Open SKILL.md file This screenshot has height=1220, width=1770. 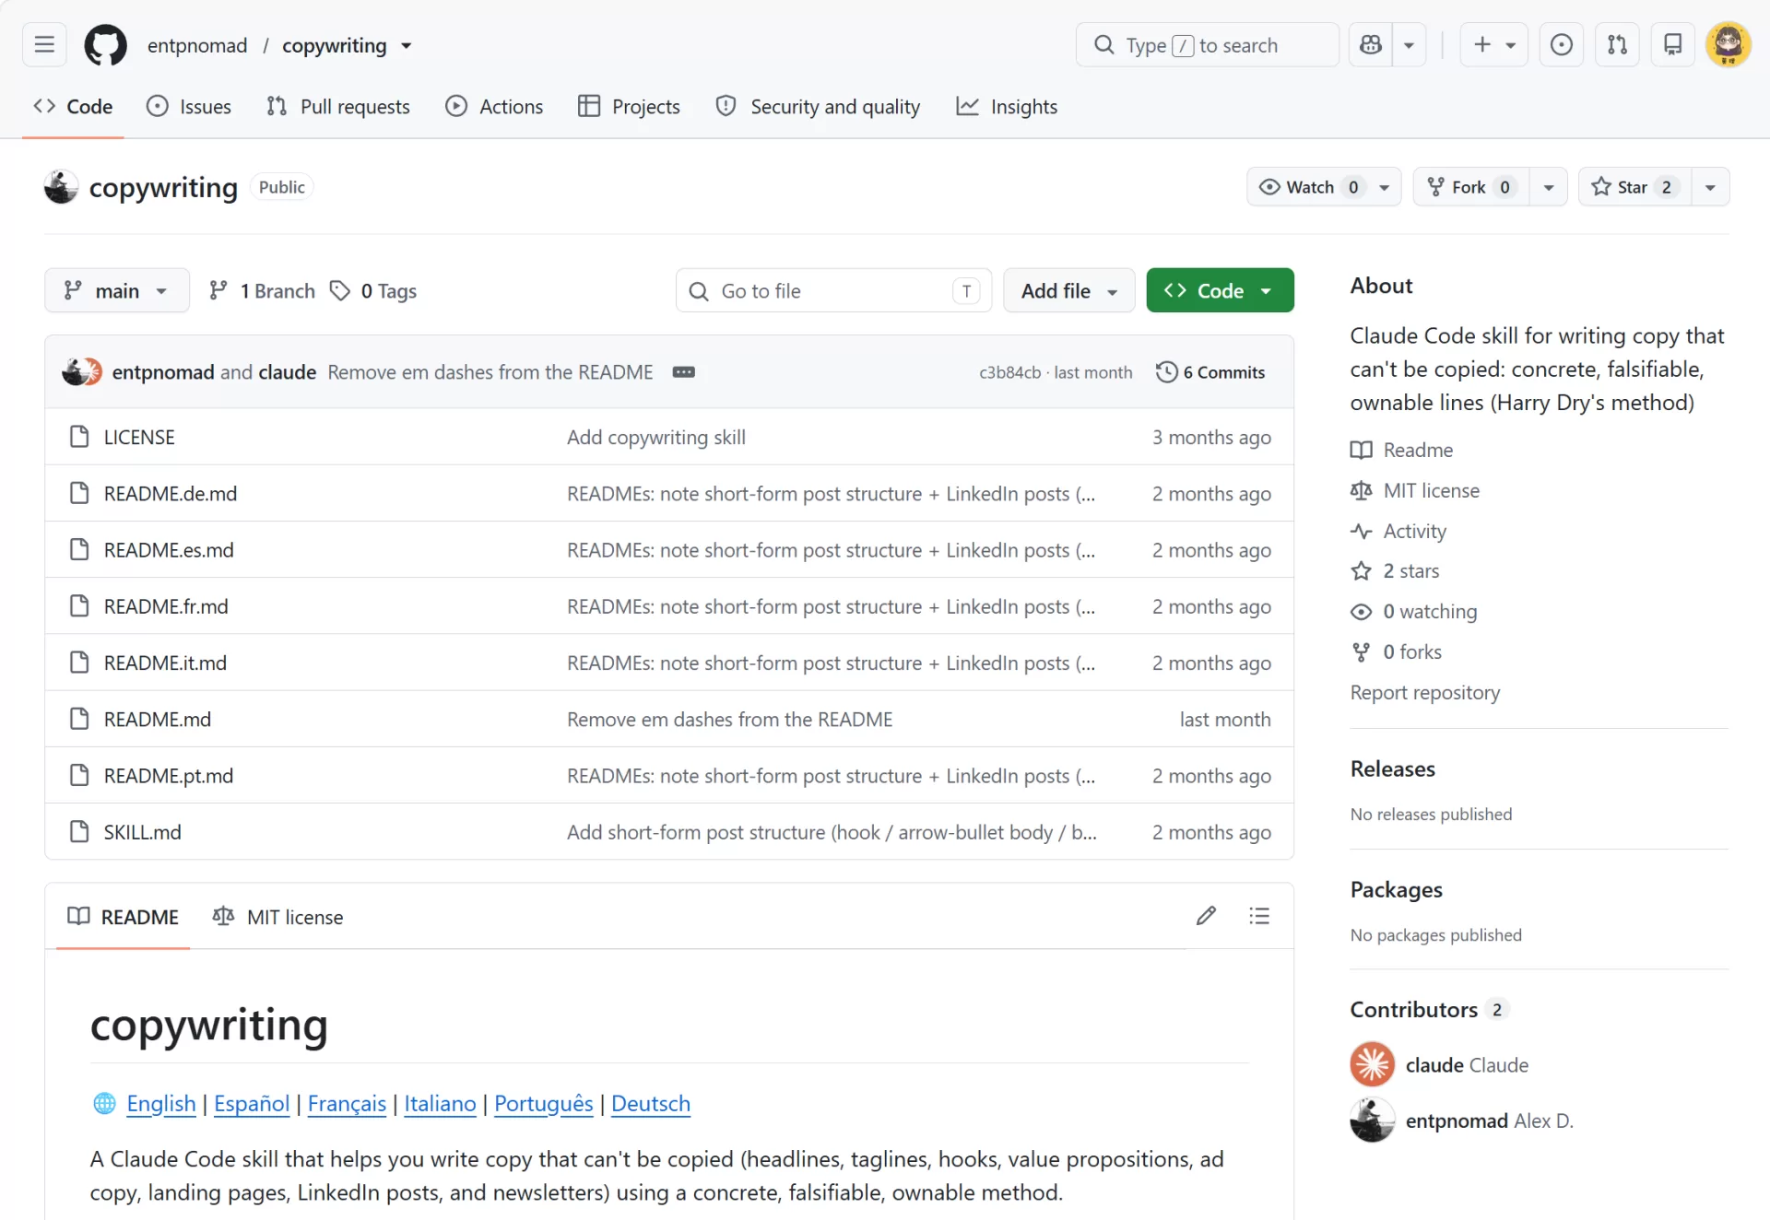point(142,832)
